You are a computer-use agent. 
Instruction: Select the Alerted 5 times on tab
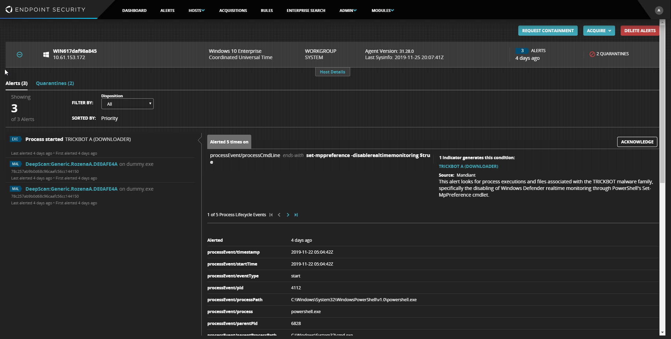pos(229,142)
